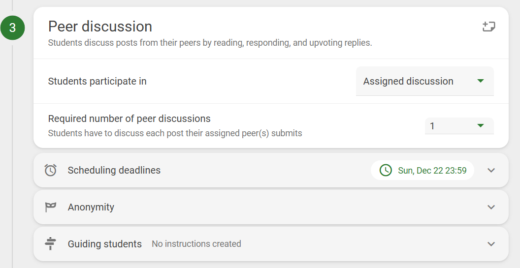Click the Peer discussion heading

[x=100, y=27]
